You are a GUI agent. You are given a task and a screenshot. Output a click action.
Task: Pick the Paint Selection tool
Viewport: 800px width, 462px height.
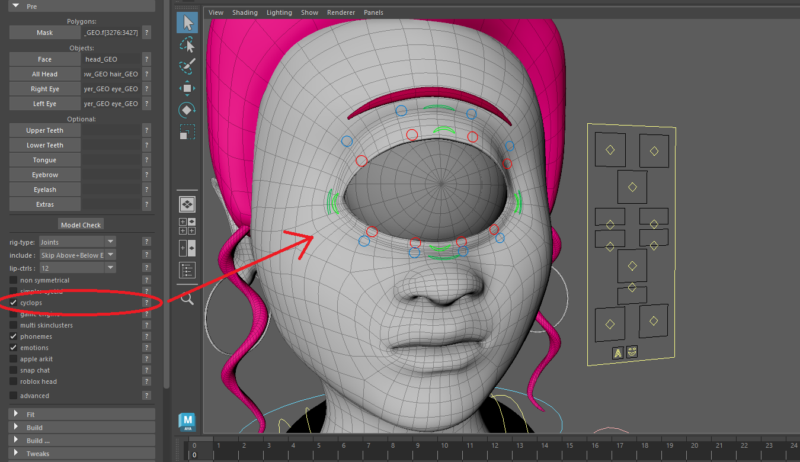(187, 66)
